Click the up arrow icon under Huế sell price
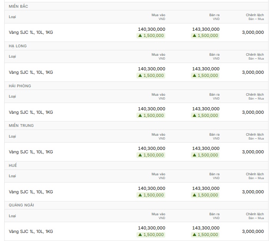The image size is (269, 241). pyautogui.click(x=194, y=195)
